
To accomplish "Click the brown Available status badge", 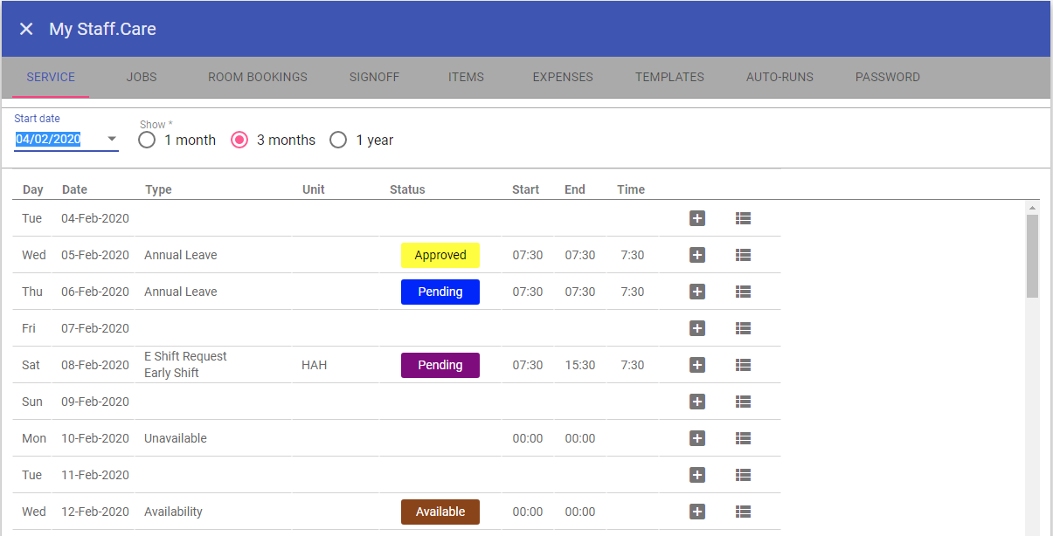I will point(440,512).
